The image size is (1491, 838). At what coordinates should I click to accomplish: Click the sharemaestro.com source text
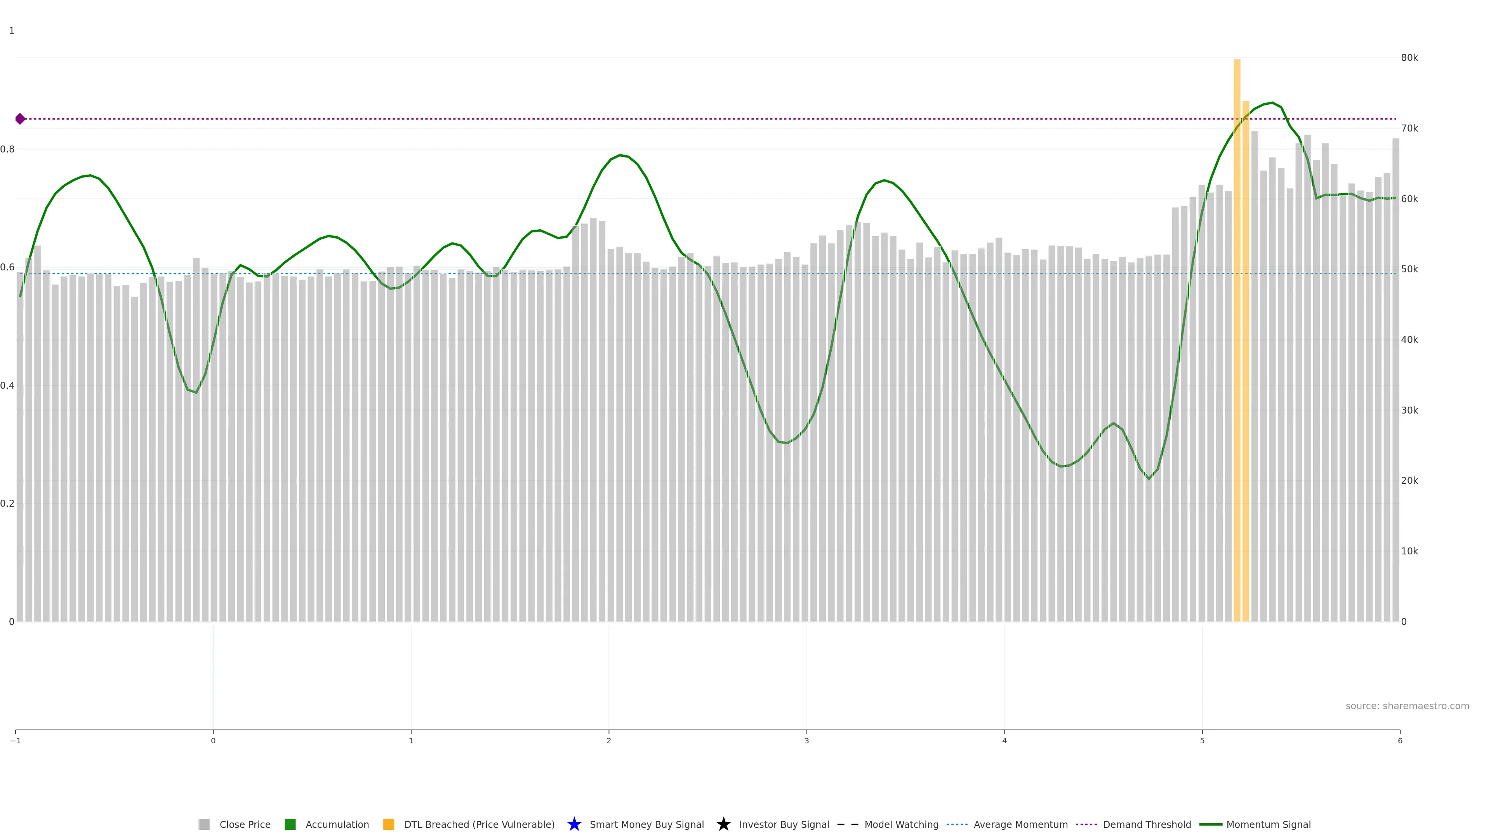[x=1407, y=706]
